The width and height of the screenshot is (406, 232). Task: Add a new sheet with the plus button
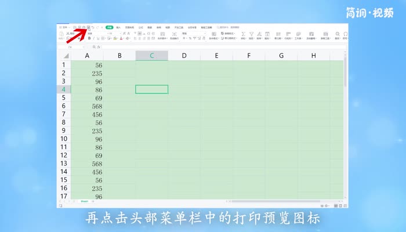point(93,201)
